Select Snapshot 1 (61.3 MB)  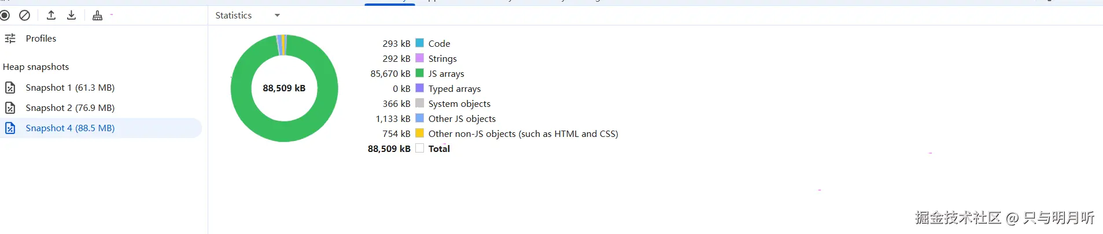[70, 88]
